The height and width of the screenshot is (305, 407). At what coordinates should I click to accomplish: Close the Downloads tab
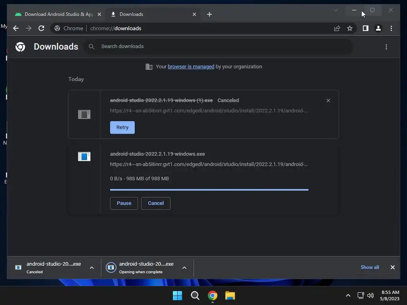(x=194, y=14)
